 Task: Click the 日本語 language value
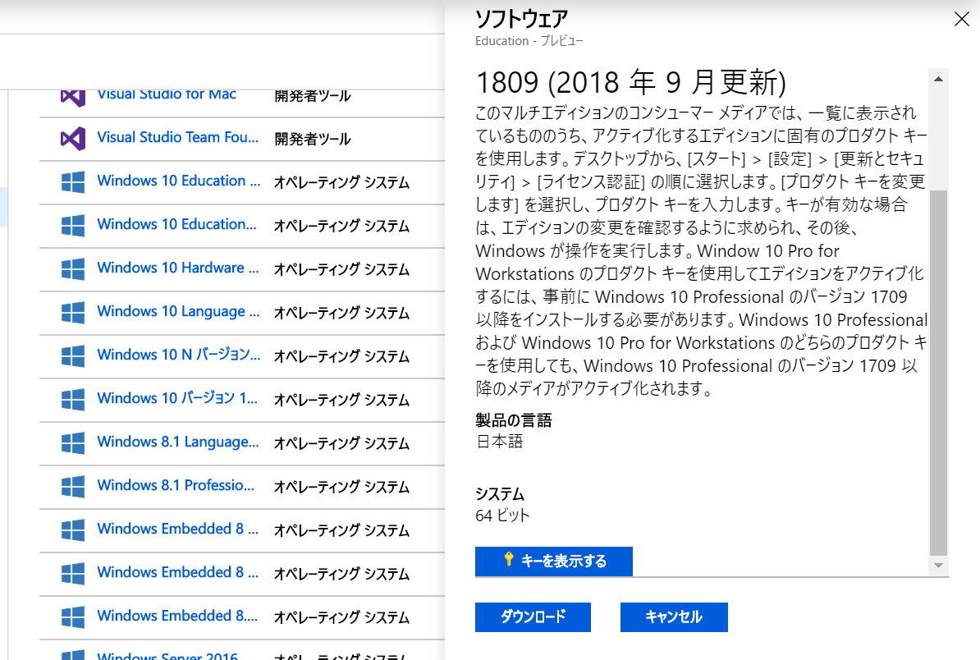pos(499,442)
